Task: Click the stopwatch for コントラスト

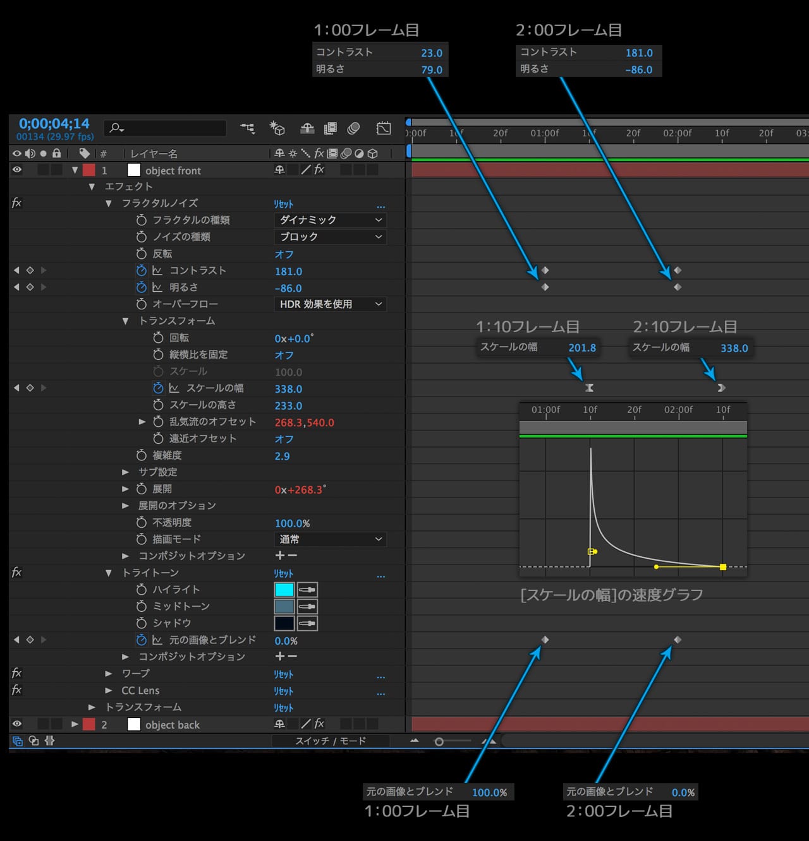Action: coord(141,270)
